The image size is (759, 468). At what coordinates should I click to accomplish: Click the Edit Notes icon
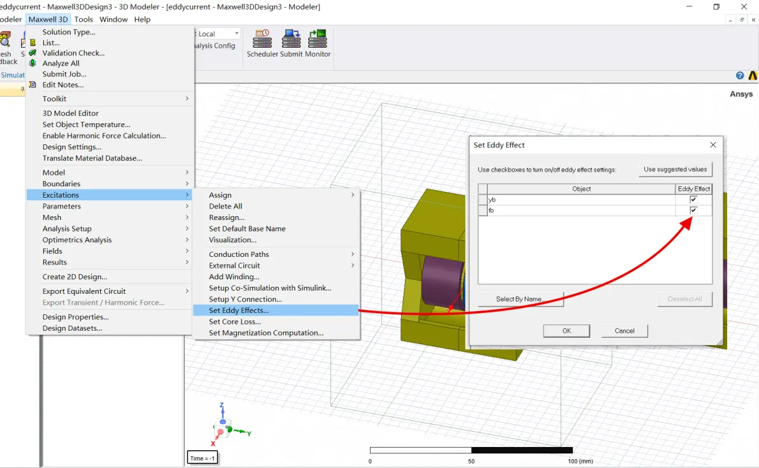[x=33, y=85]
